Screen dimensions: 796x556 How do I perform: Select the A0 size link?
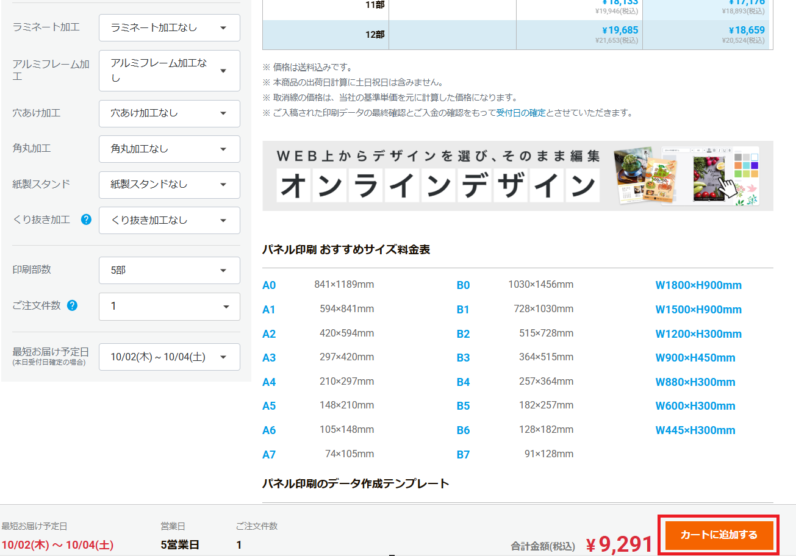[269, 285]
